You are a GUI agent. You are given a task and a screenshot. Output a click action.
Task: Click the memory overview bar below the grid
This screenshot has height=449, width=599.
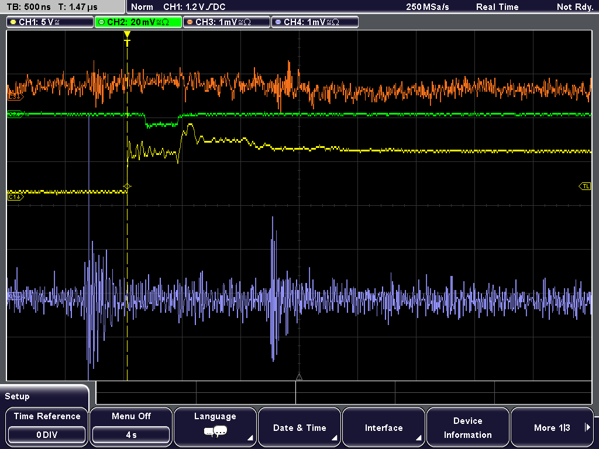click(344, 393)
